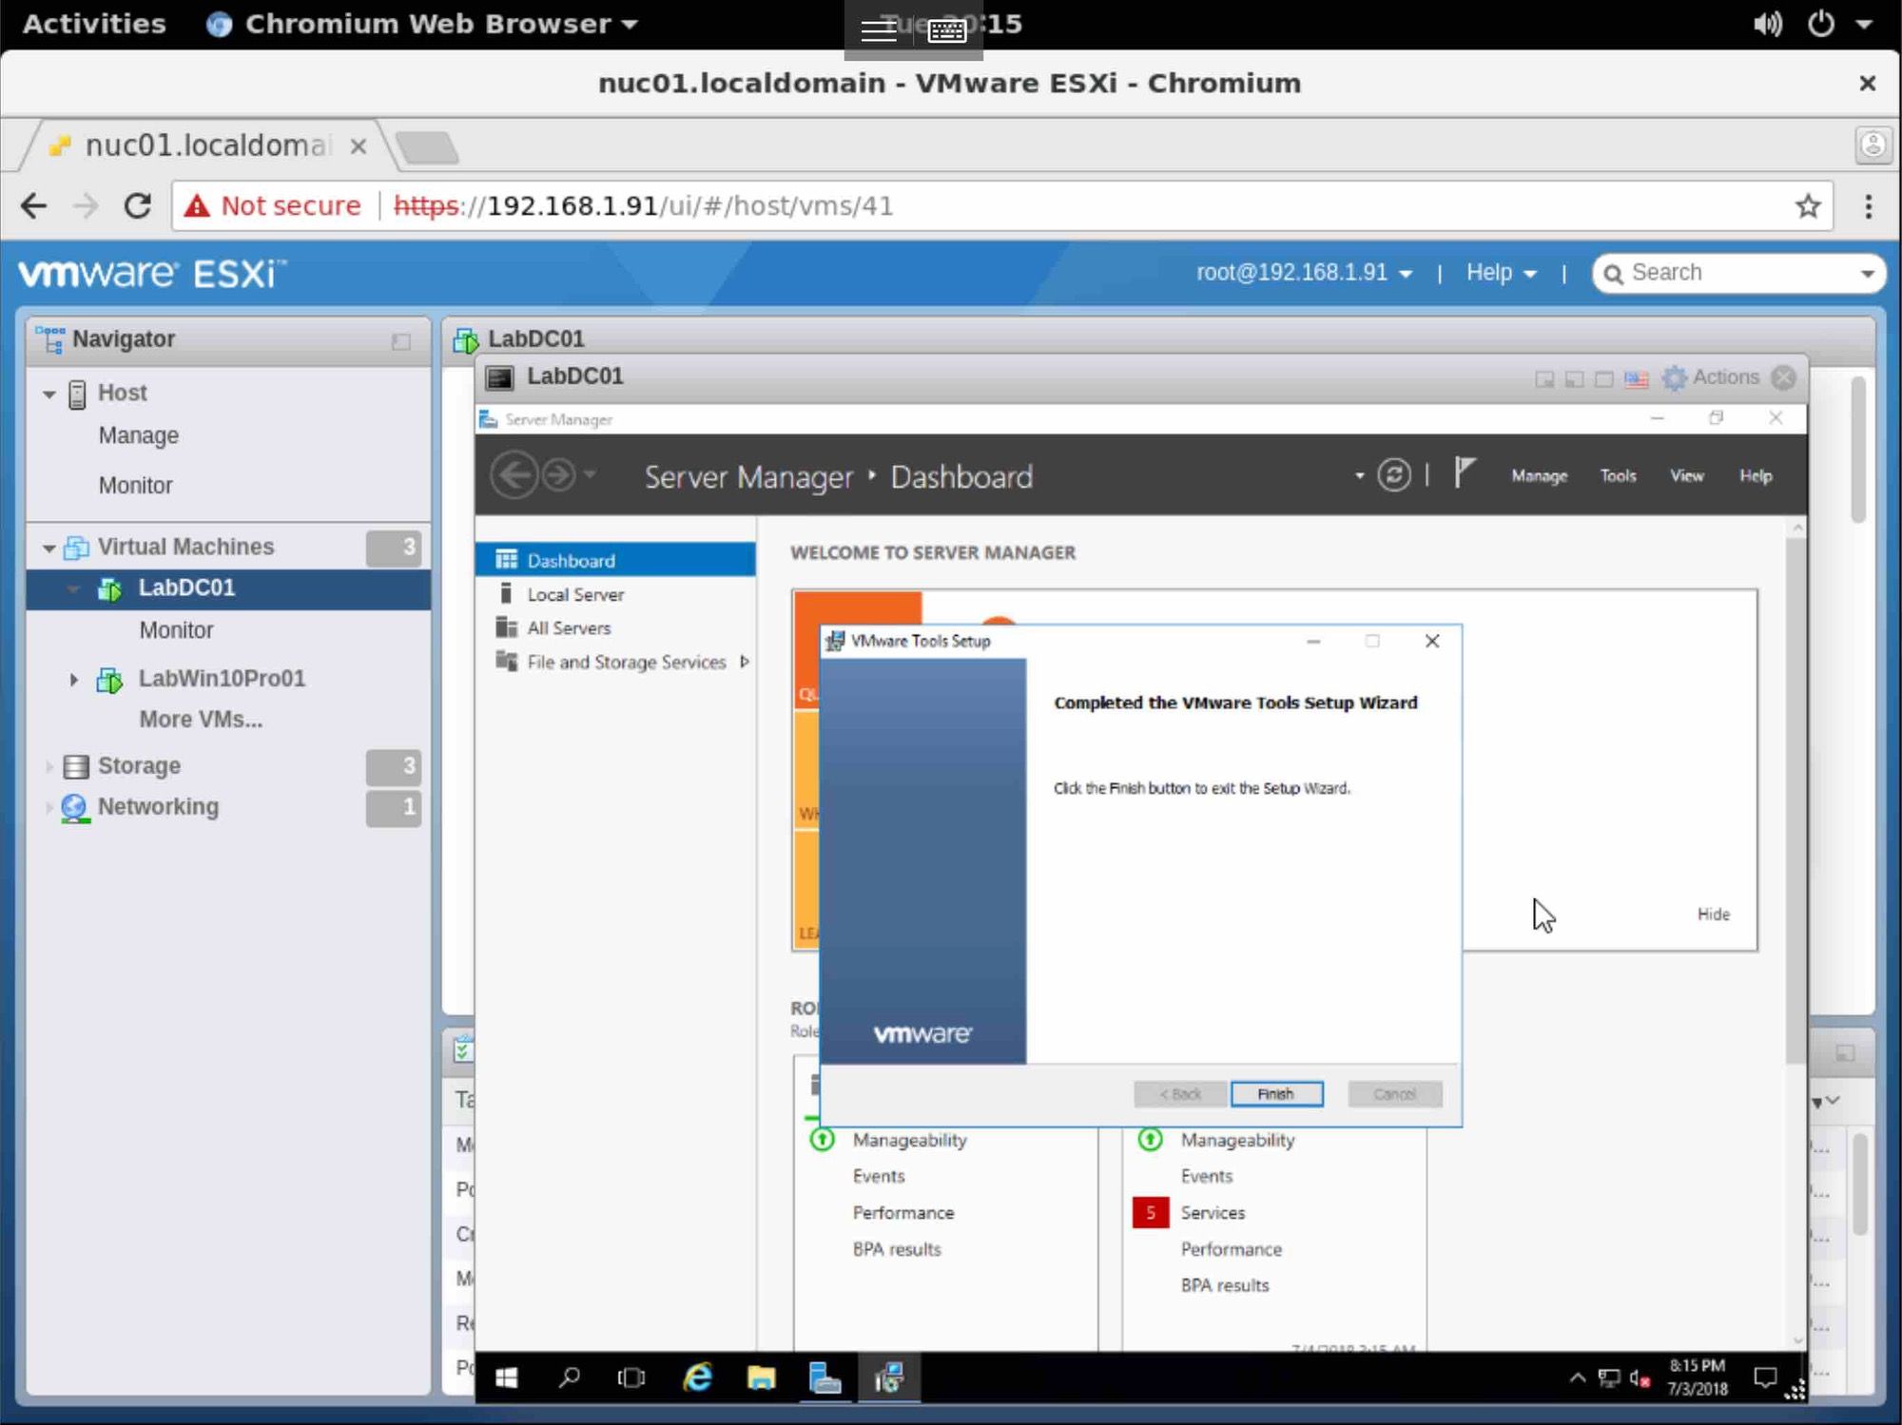Expand File and Storage Services arrow
The height and width of the screenshot is (1425, 1902).
pos(744,662)
